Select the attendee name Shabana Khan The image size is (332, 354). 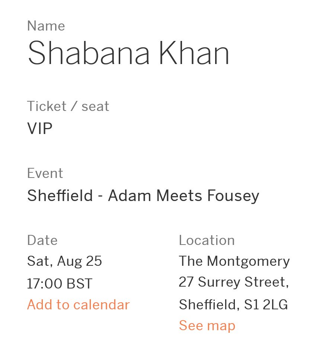[128, 53]
